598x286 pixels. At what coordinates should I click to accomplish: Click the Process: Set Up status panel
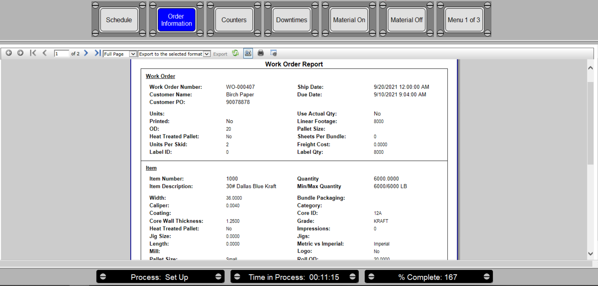coord(160,277)
